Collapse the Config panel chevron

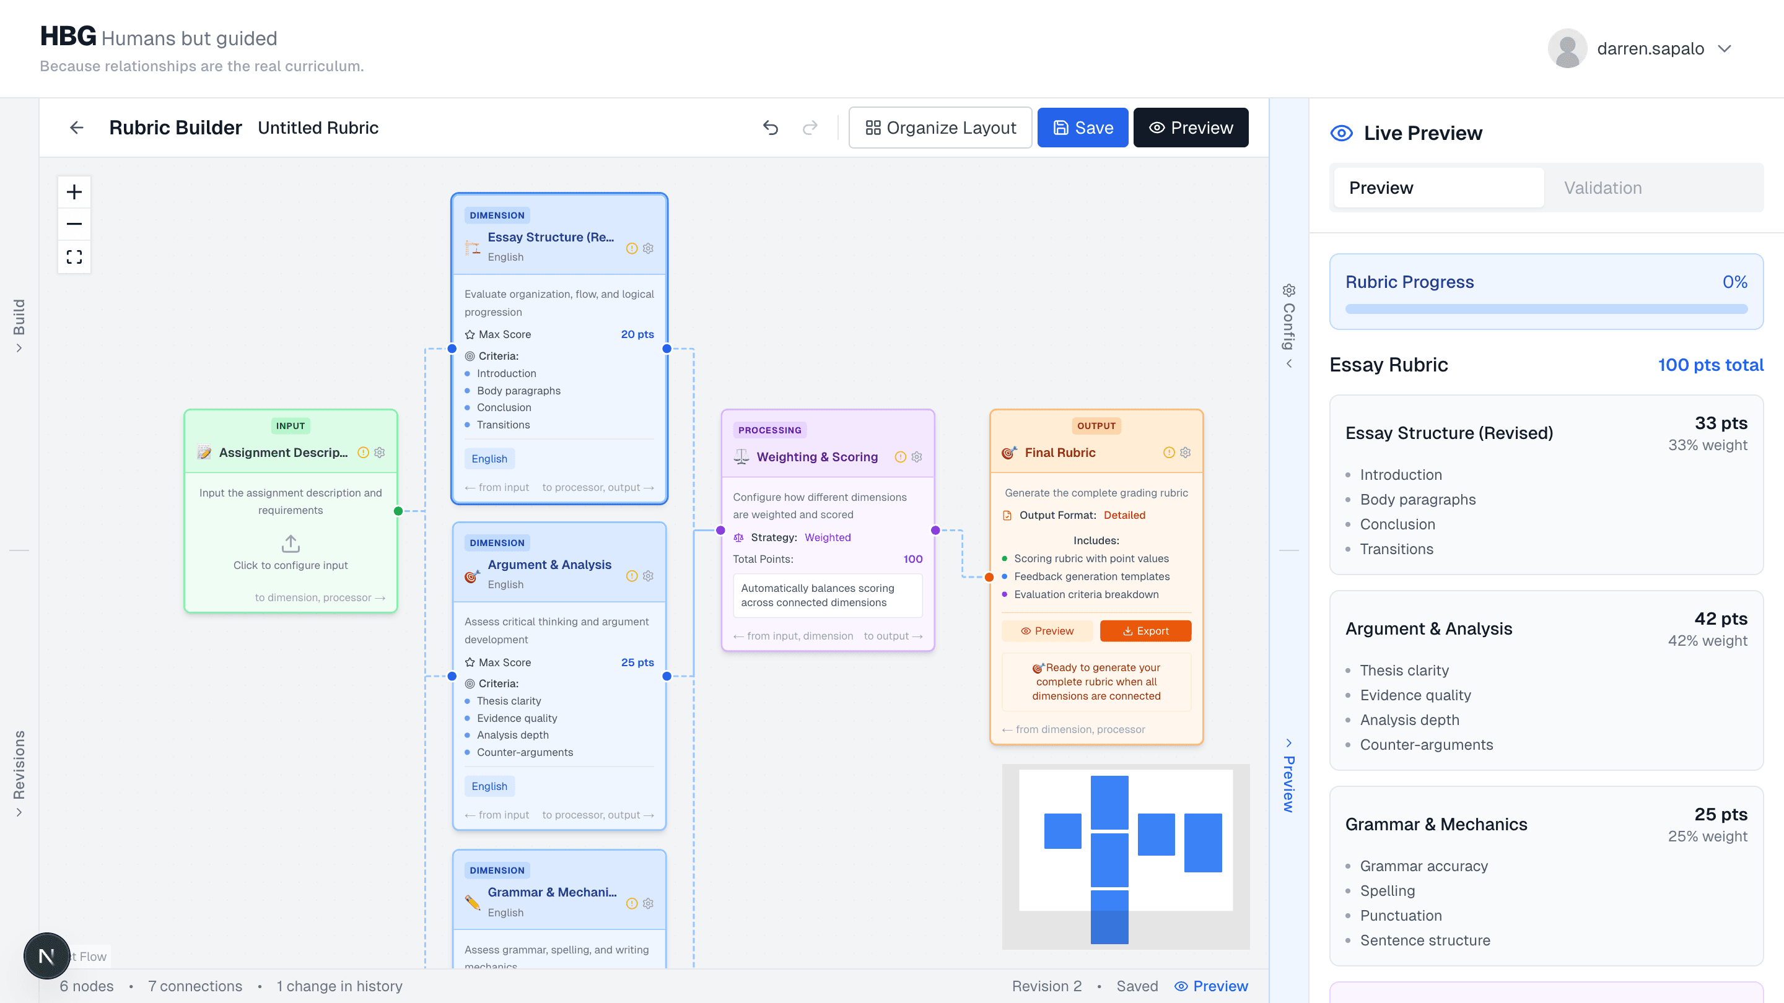point(1289,363)
